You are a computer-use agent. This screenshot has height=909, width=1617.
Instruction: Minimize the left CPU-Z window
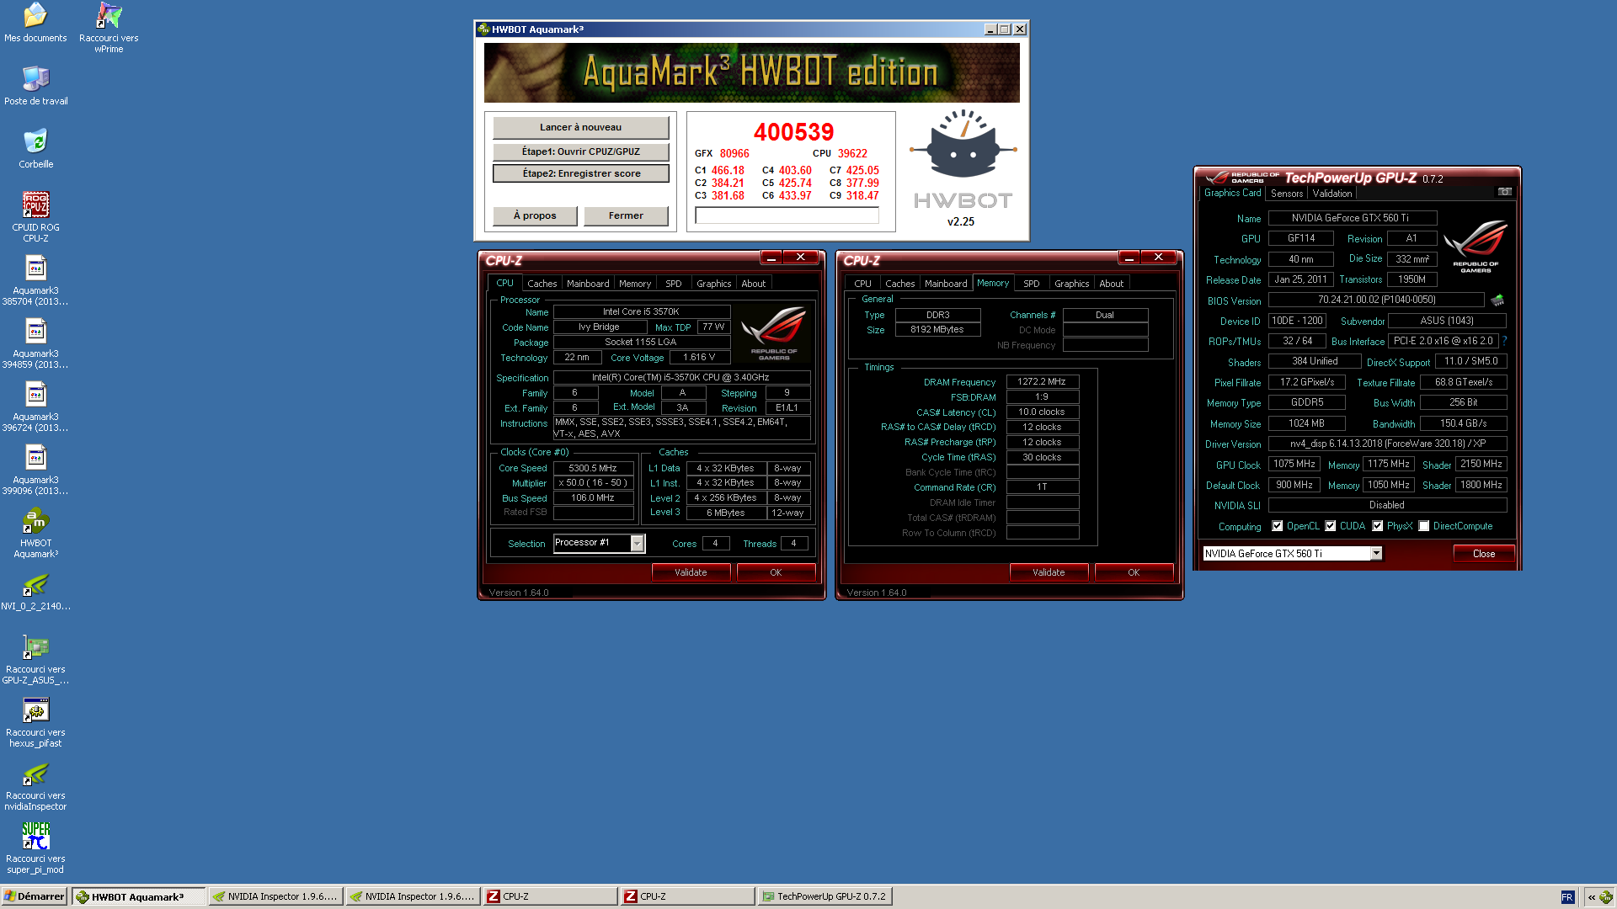(x=771, y=258)
